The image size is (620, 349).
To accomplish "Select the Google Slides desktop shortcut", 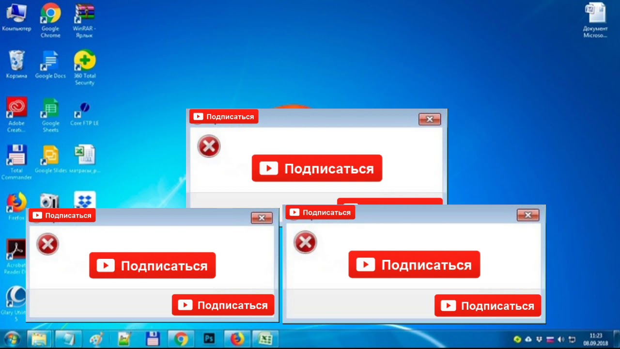I will coord(50,159).
